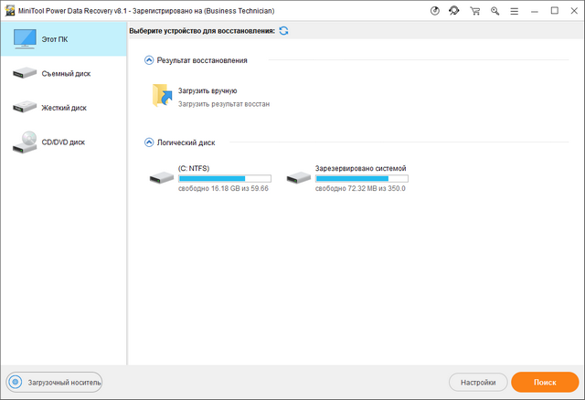The width and height of the screenshot is (585, 400).
Task: Open the Съемный диск category
Action: pos(63,73)
